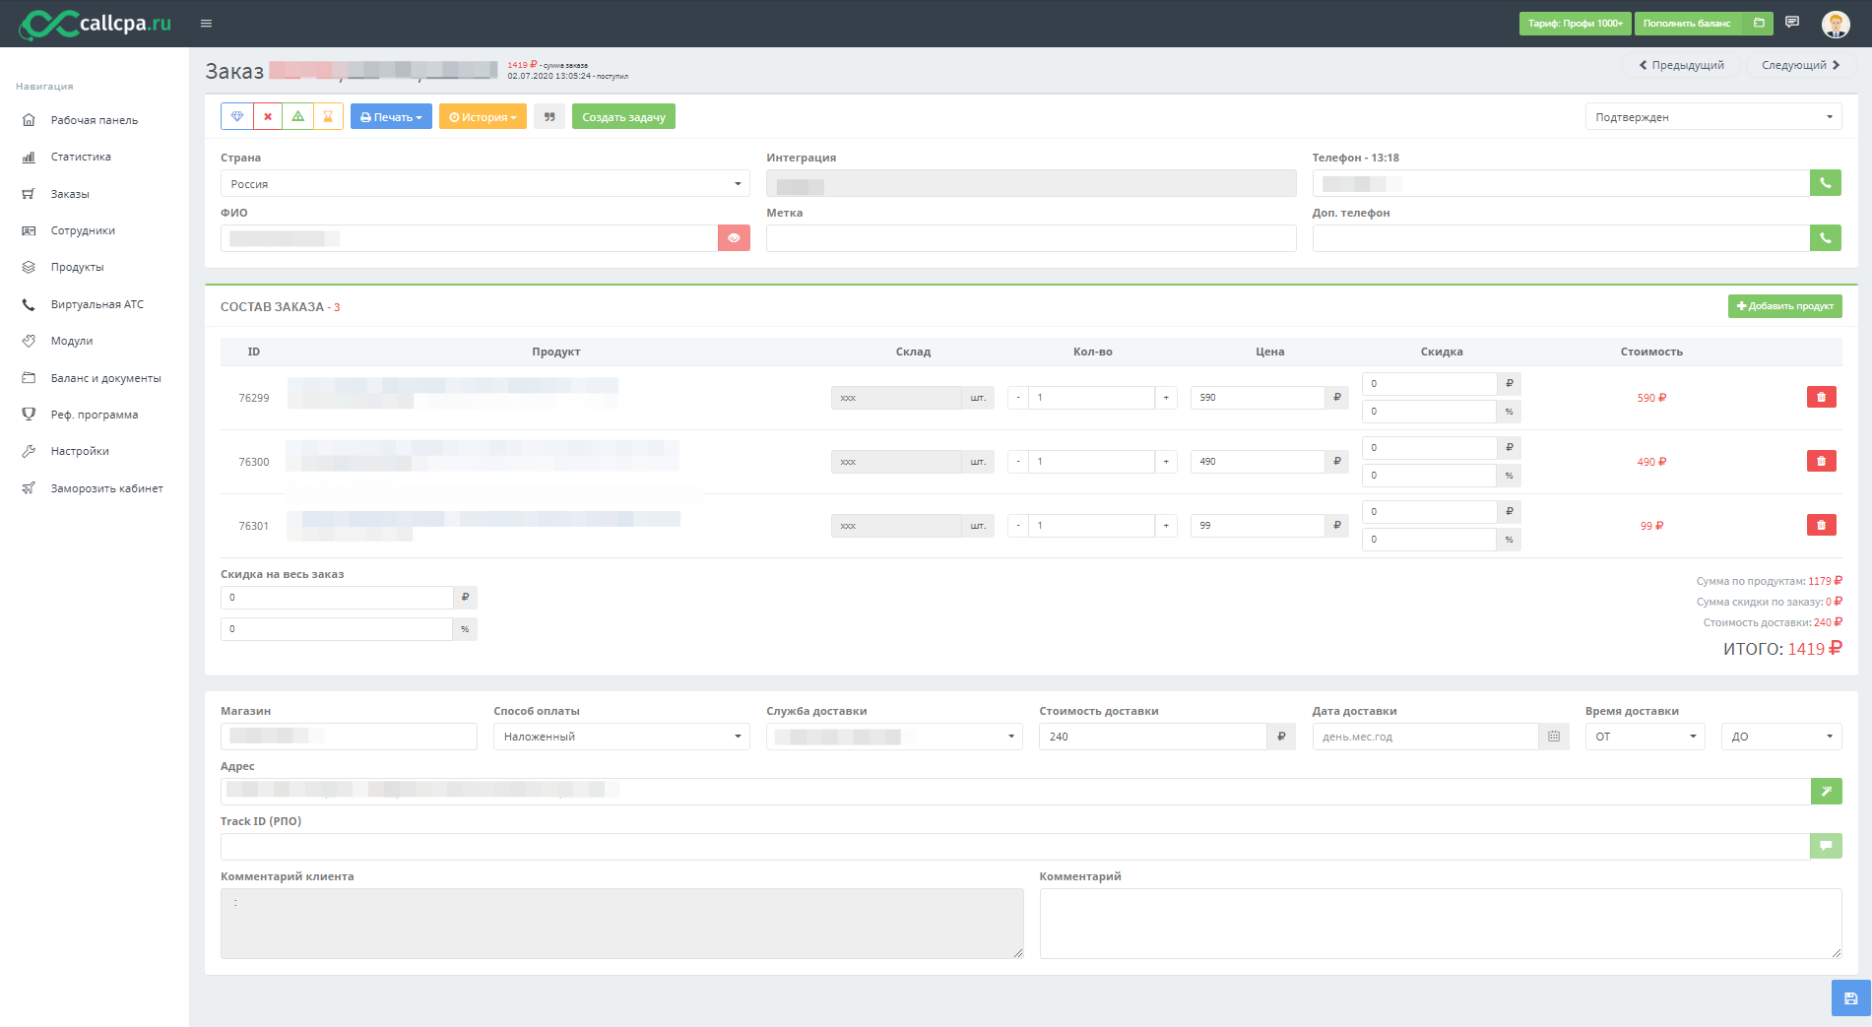Delete product 76299 from the order
The width and height of the screenshot is (1872, 1027).
[x=1822, y=397]
